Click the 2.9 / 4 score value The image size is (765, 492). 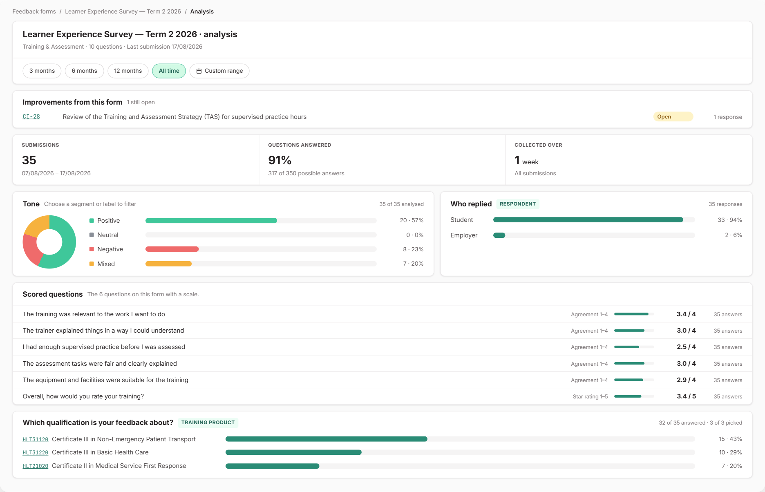coord(686,380)
